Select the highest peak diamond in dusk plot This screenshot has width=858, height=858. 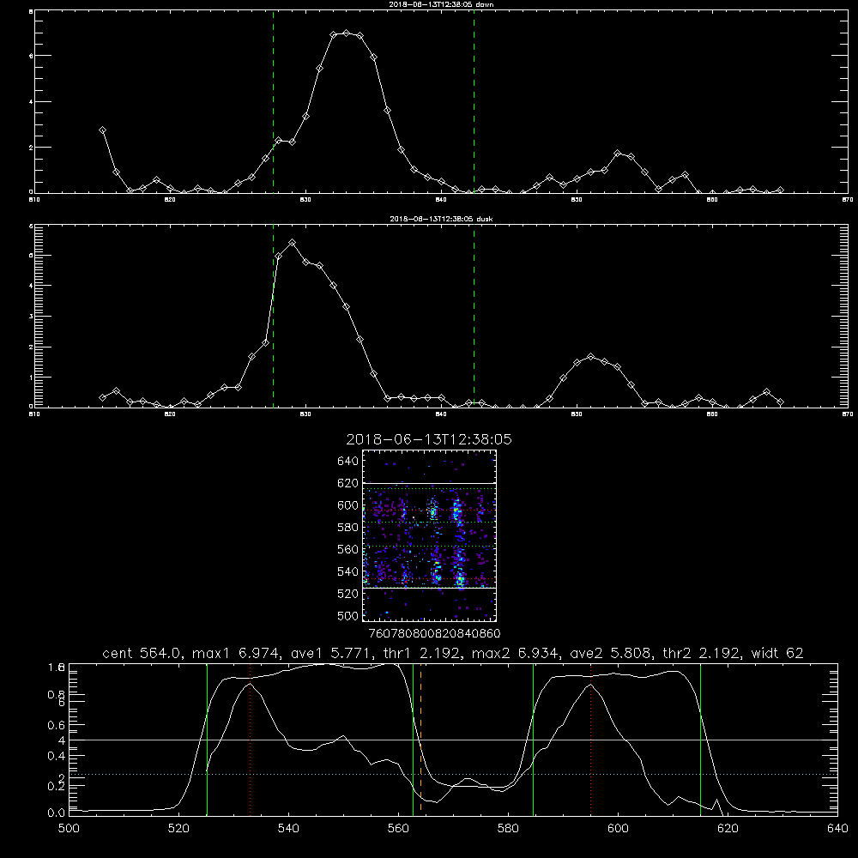[x=293, y=243]
